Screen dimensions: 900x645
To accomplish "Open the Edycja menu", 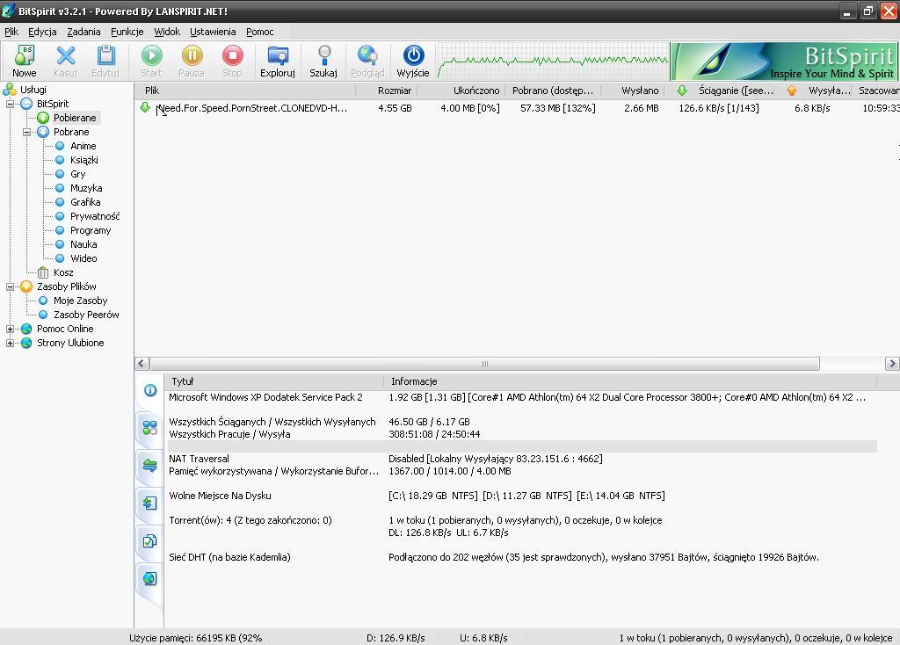I will 42,32.
